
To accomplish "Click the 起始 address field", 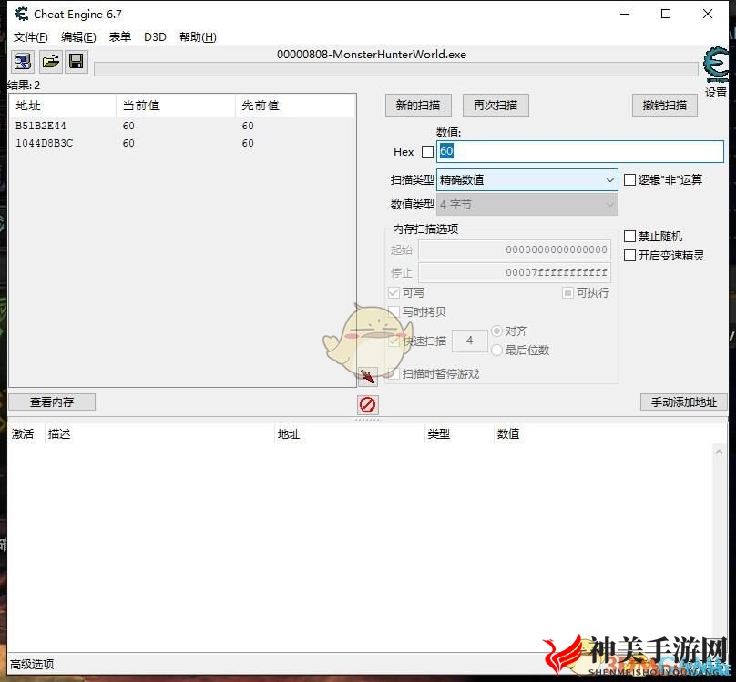I will (x=515, y=249).
